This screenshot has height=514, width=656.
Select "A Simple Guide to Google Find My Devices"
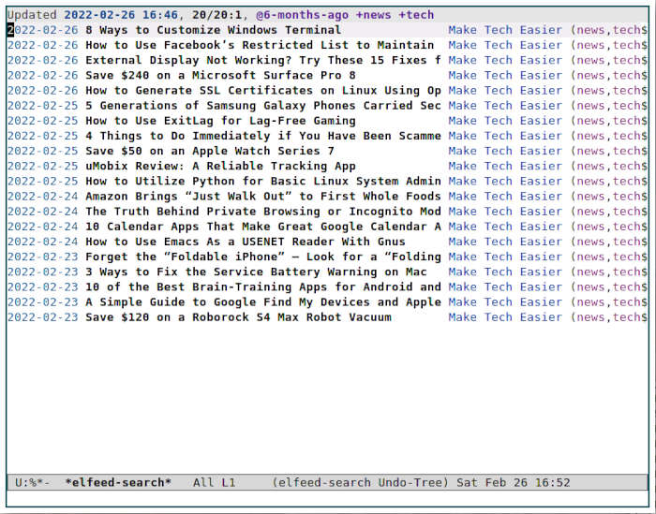pyautogui.click(x=262, y=301)
